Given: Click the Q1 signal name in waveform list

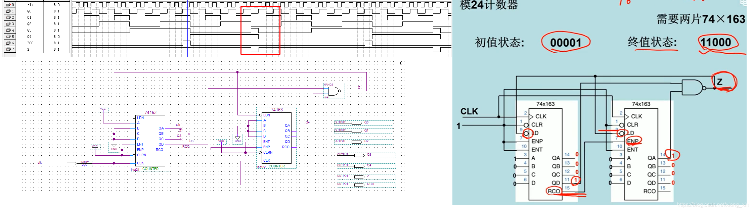Looking at the screenshot, I should click(29, 17).
